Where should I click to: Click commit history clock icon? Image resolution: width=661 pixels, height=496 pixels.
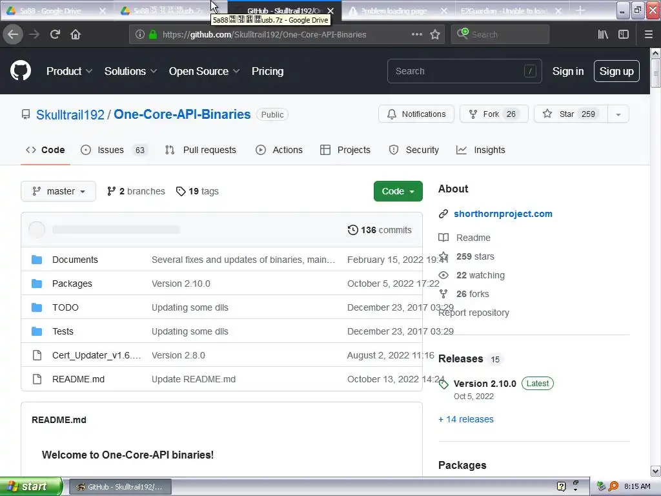pos(353,230)
